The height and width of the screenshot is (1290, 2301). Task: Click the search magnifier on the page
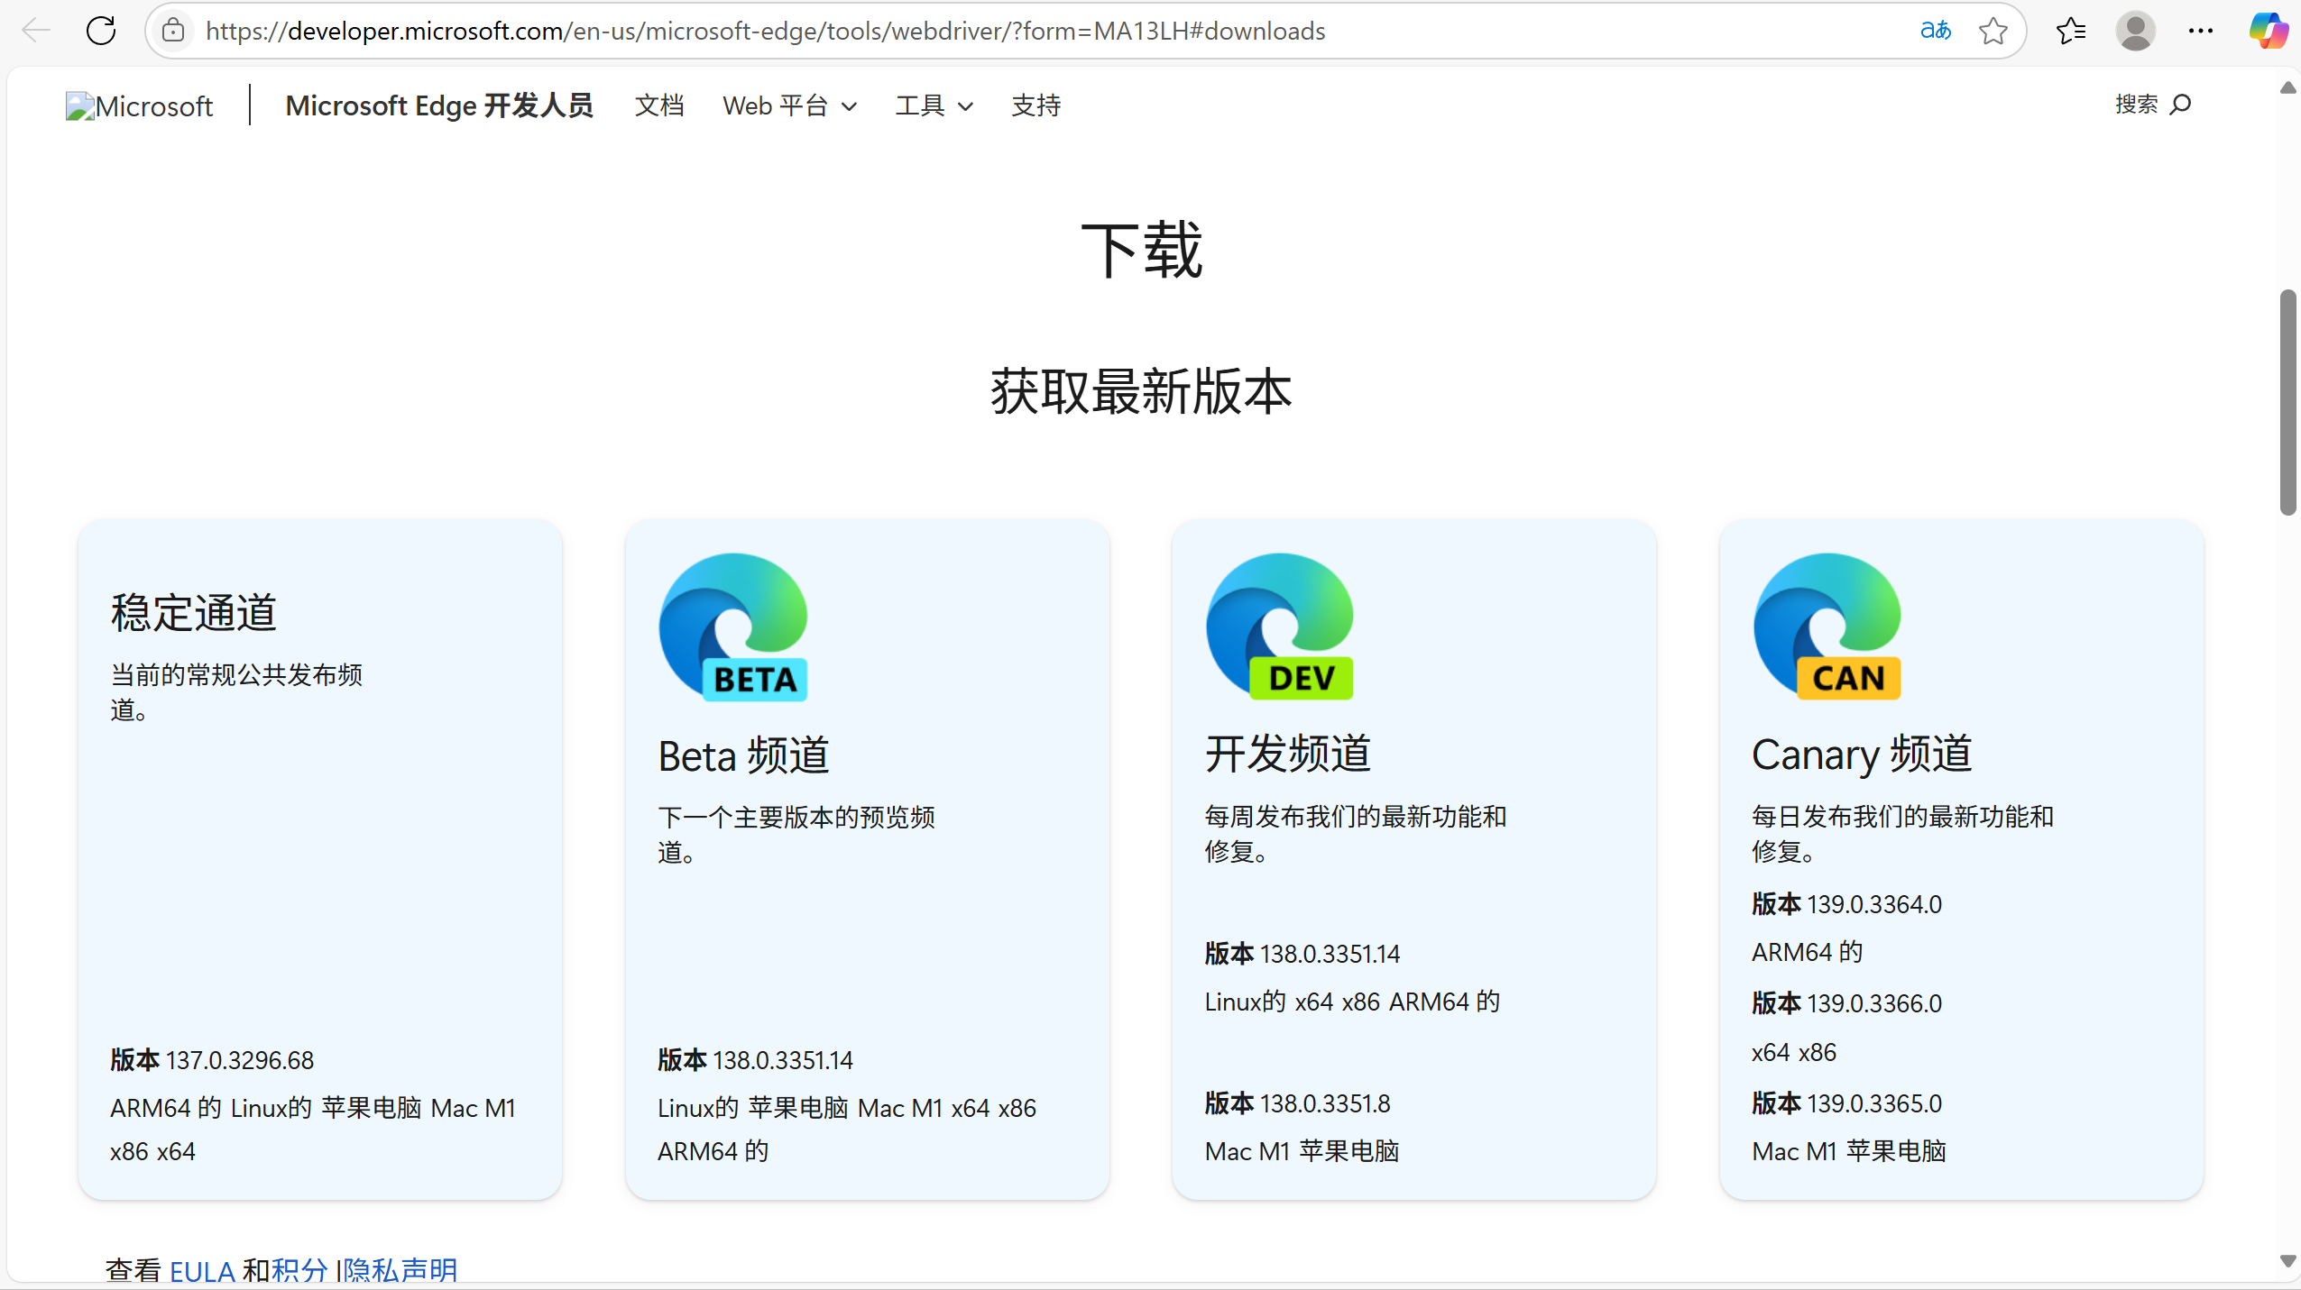pos(2180,105)
